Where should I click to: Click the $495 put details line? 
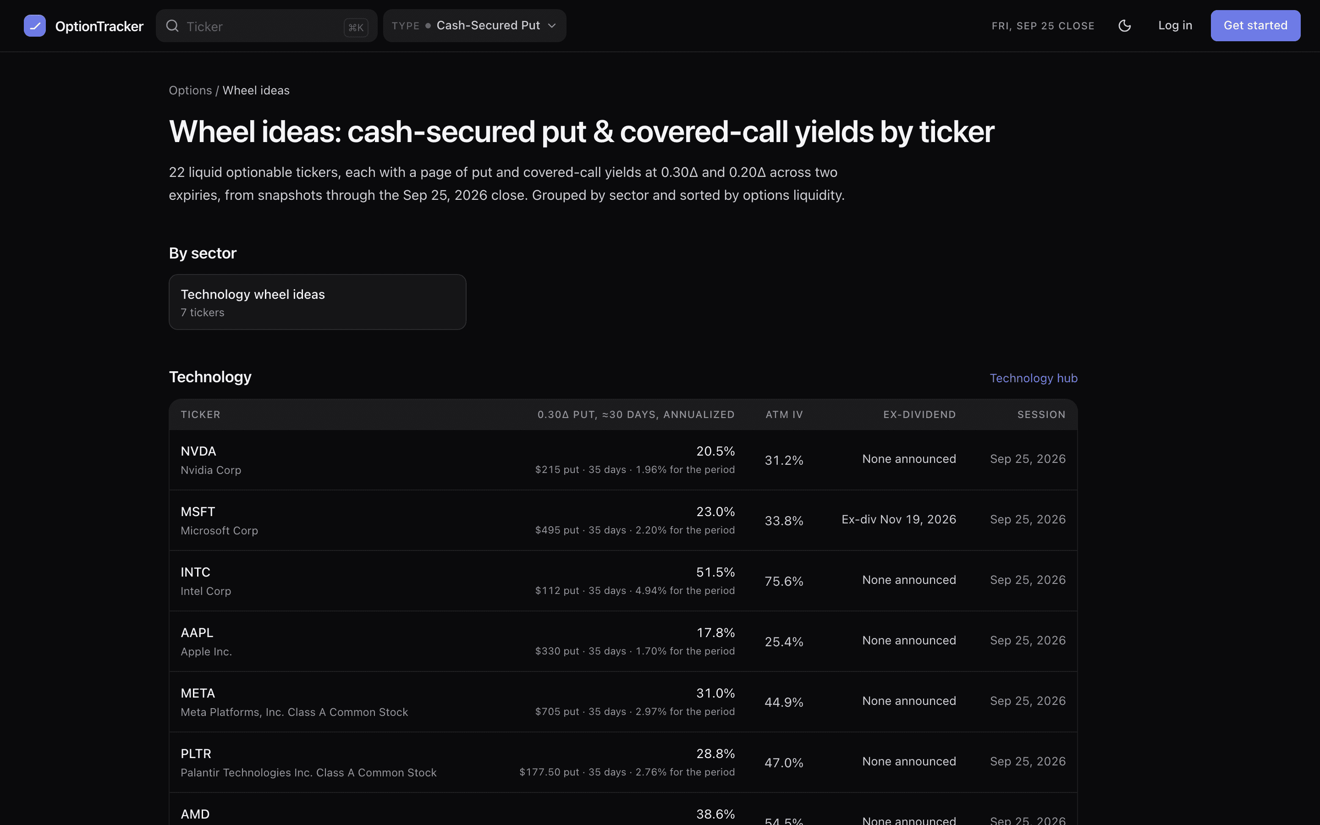(635, 530)
